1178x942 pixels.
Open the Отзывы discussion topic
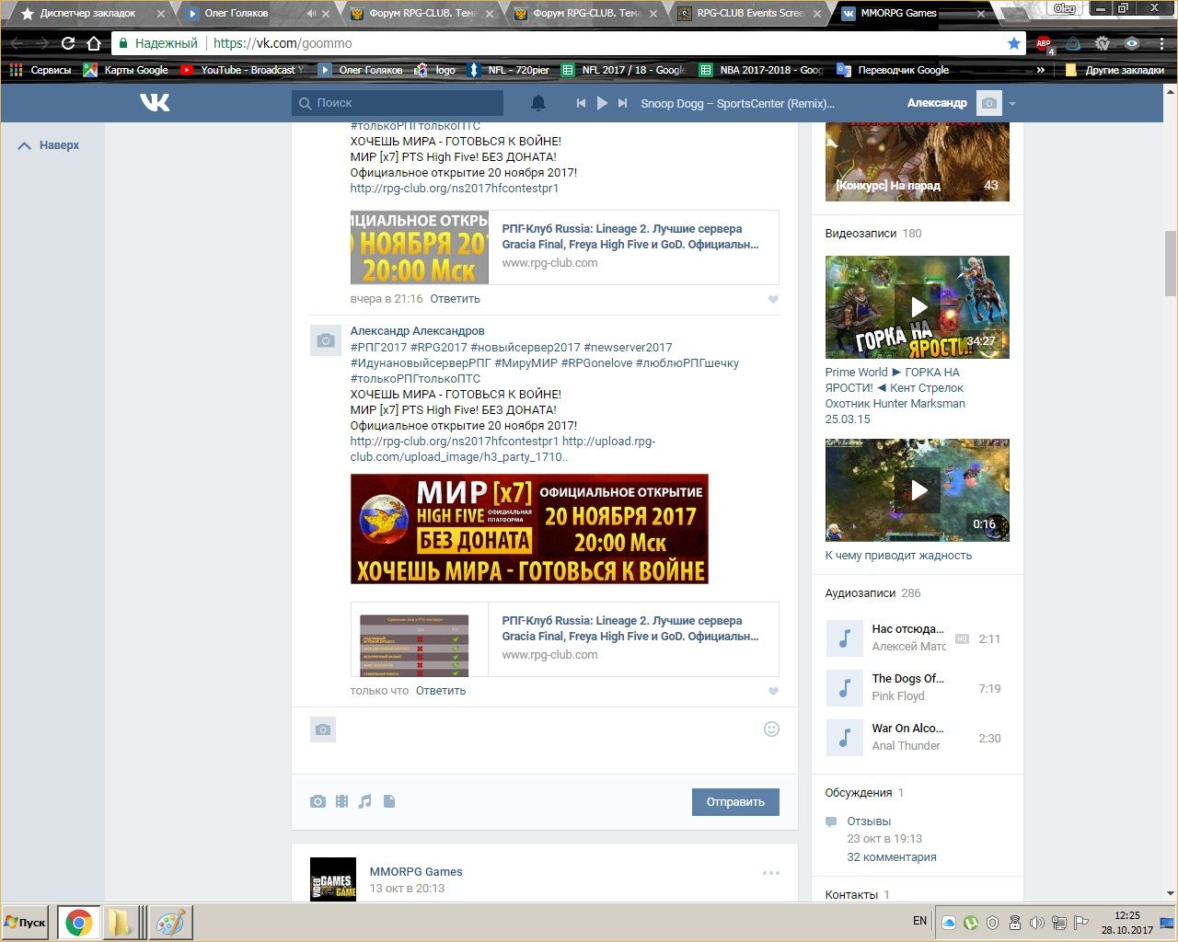pos(869,821)
